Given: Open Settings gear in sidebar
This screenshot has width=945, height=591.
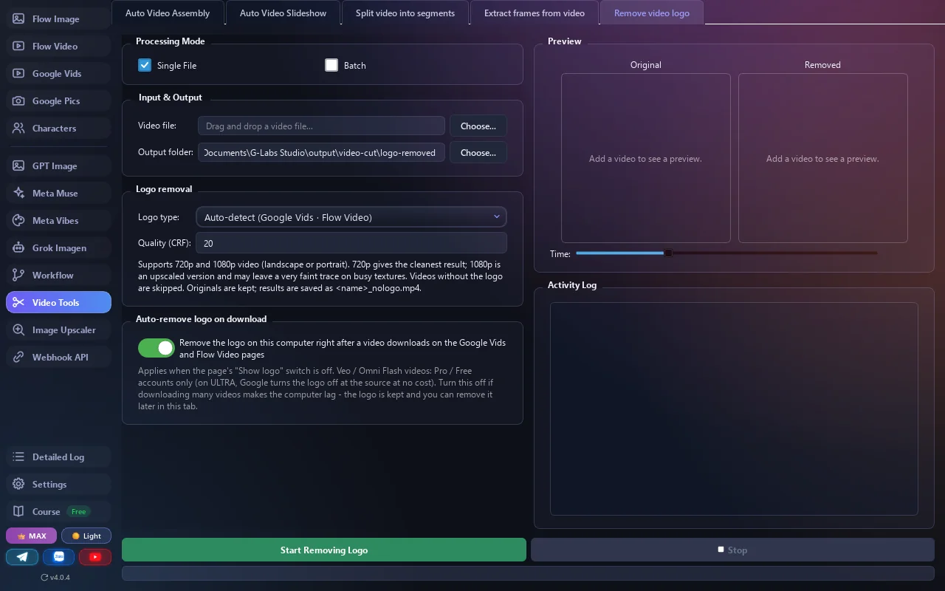Looking at the screenshot, I should pos(58,485).
